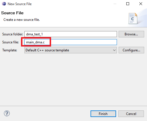Image resolution: width=147 pixels, height=121 pixels.
Task: Click the greyed-out minimize button
Action: pyautogui.click(x=115, y=4)
